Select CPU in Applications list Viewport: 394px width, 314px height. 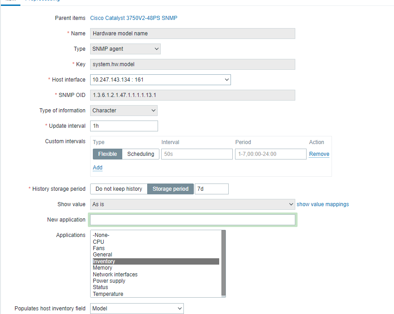pos(98,242)
